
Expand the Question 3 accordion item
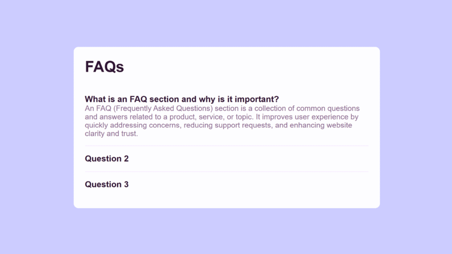(x=107, y=184)
